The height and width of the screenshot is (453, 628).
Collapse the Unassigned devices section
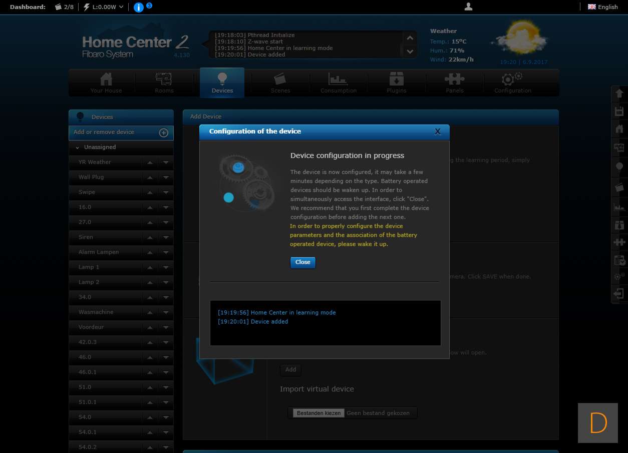78,147
